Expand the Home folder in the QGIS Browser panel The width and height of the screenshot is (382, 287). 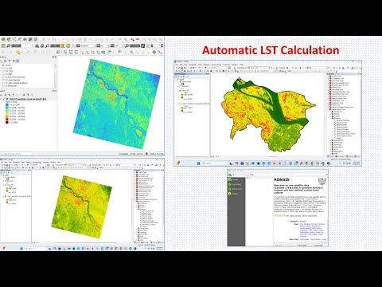point(1,65)
